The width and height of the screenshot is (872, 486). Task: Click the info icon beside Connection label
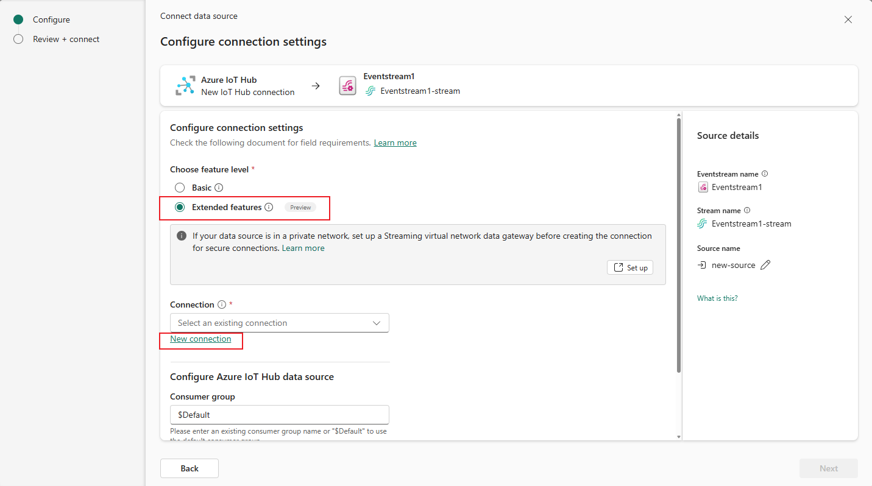pyautogui.click(x=222, y=305)
